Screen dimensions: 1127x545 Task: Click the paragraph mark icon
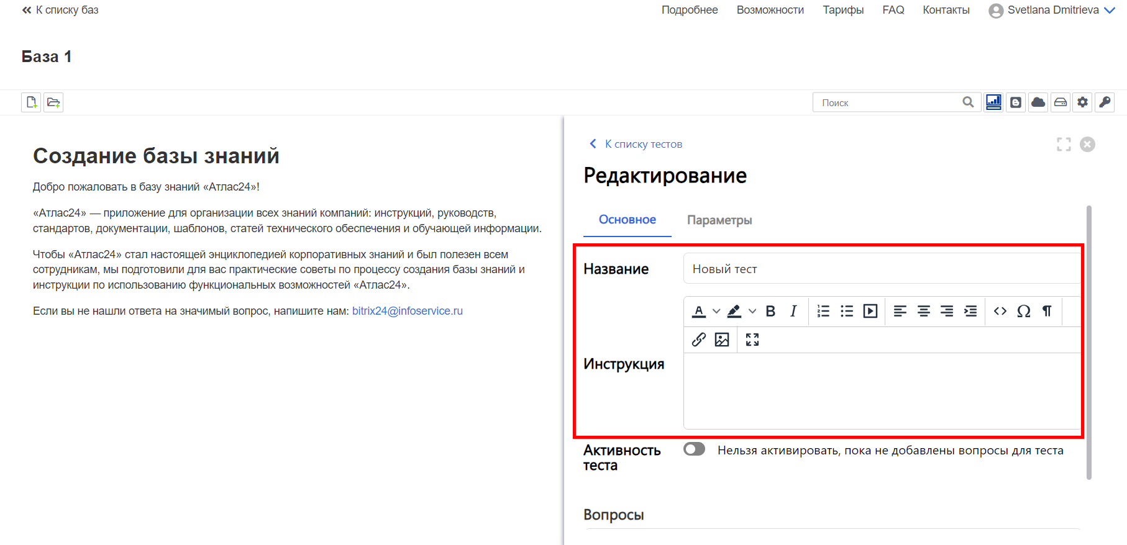1047,312
